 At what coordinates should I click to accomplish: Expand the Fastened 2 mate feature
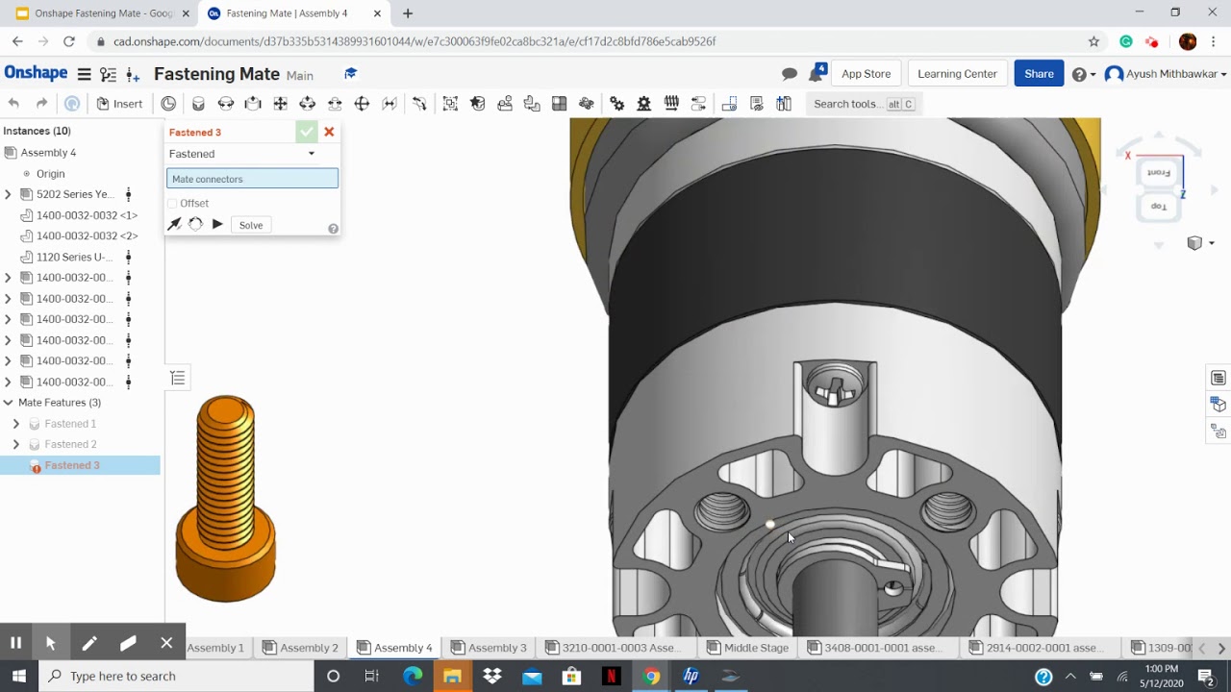pyautogui.click(x=15, y=444)
